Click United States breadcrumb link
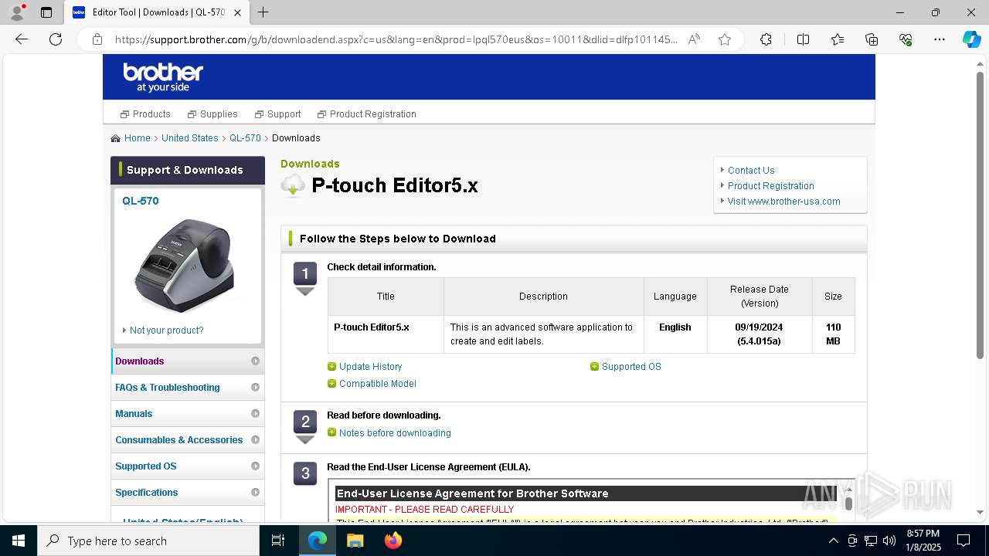Screen dimensions: 989x556 (x=190, y=138)
